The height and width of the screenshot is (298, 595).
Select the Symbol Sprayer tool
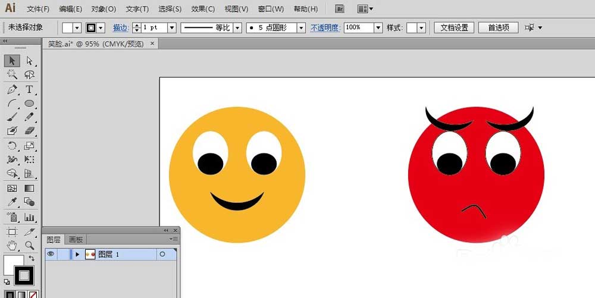(x=12, y=217)
